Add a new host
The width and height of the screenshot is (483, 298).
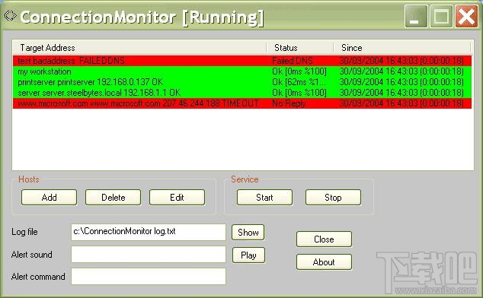(x=49, y=197)
